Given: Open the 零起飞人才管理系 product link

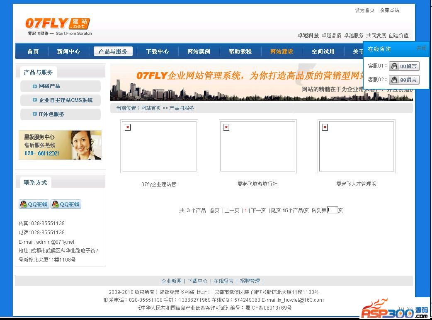Looking at the screenshot, I should (x=356, y=184).
